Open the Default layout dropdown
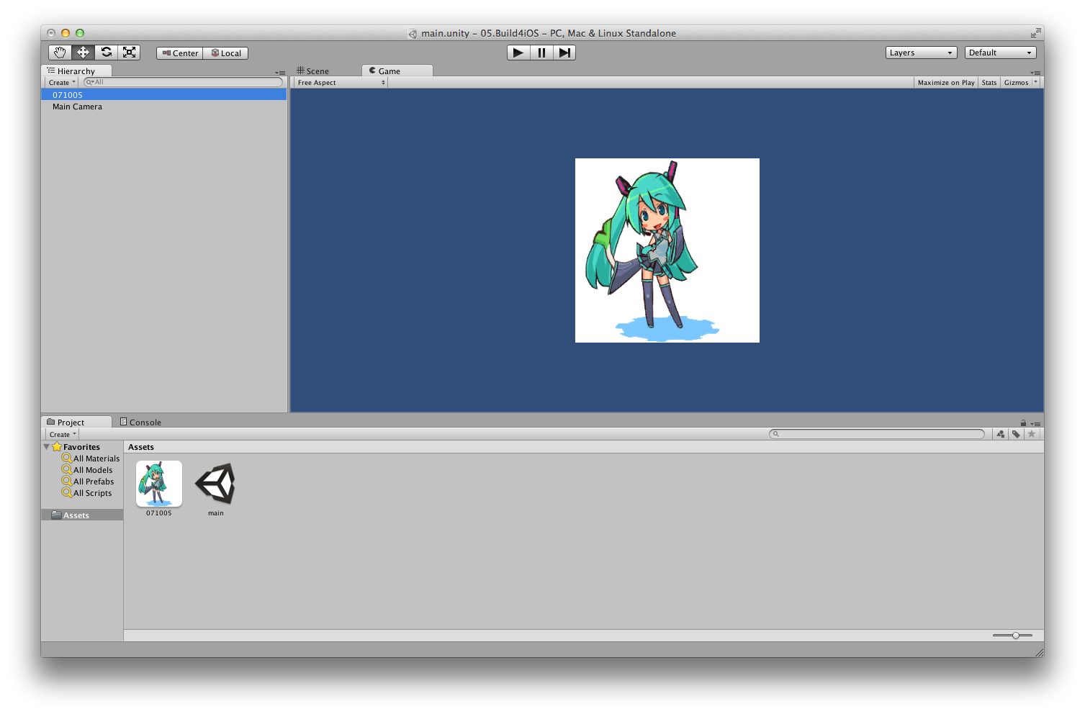This screenshot has width=1085, height=714. coord(1000,53)
